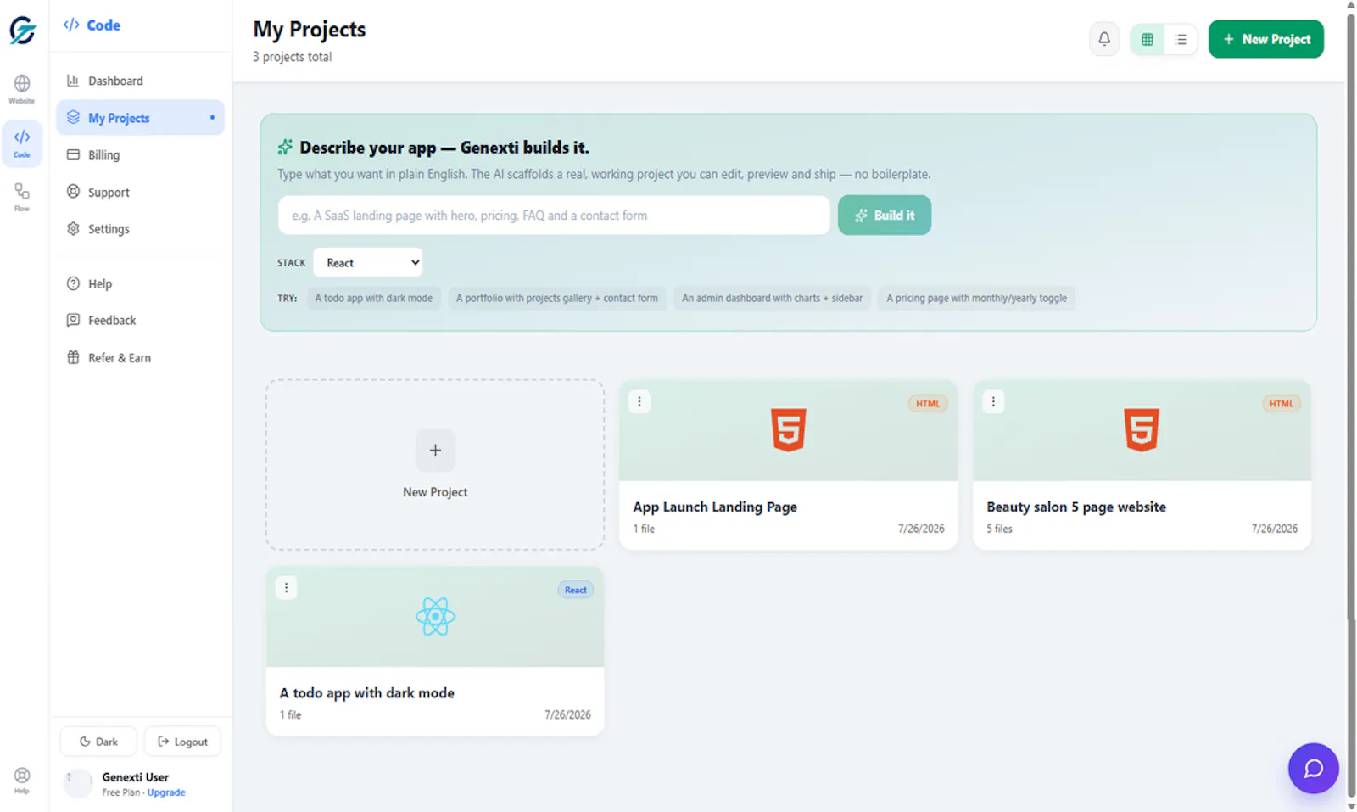Select the Code section in left rail
This screenshot has height=812, width=1357.
point(22,143)
